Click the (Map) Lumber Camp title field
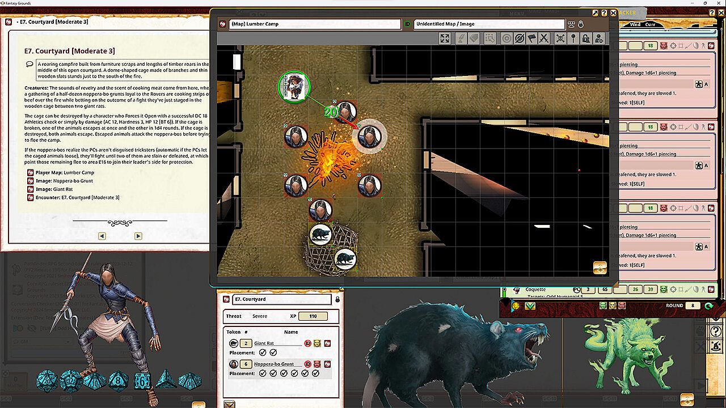 (314, 24)
